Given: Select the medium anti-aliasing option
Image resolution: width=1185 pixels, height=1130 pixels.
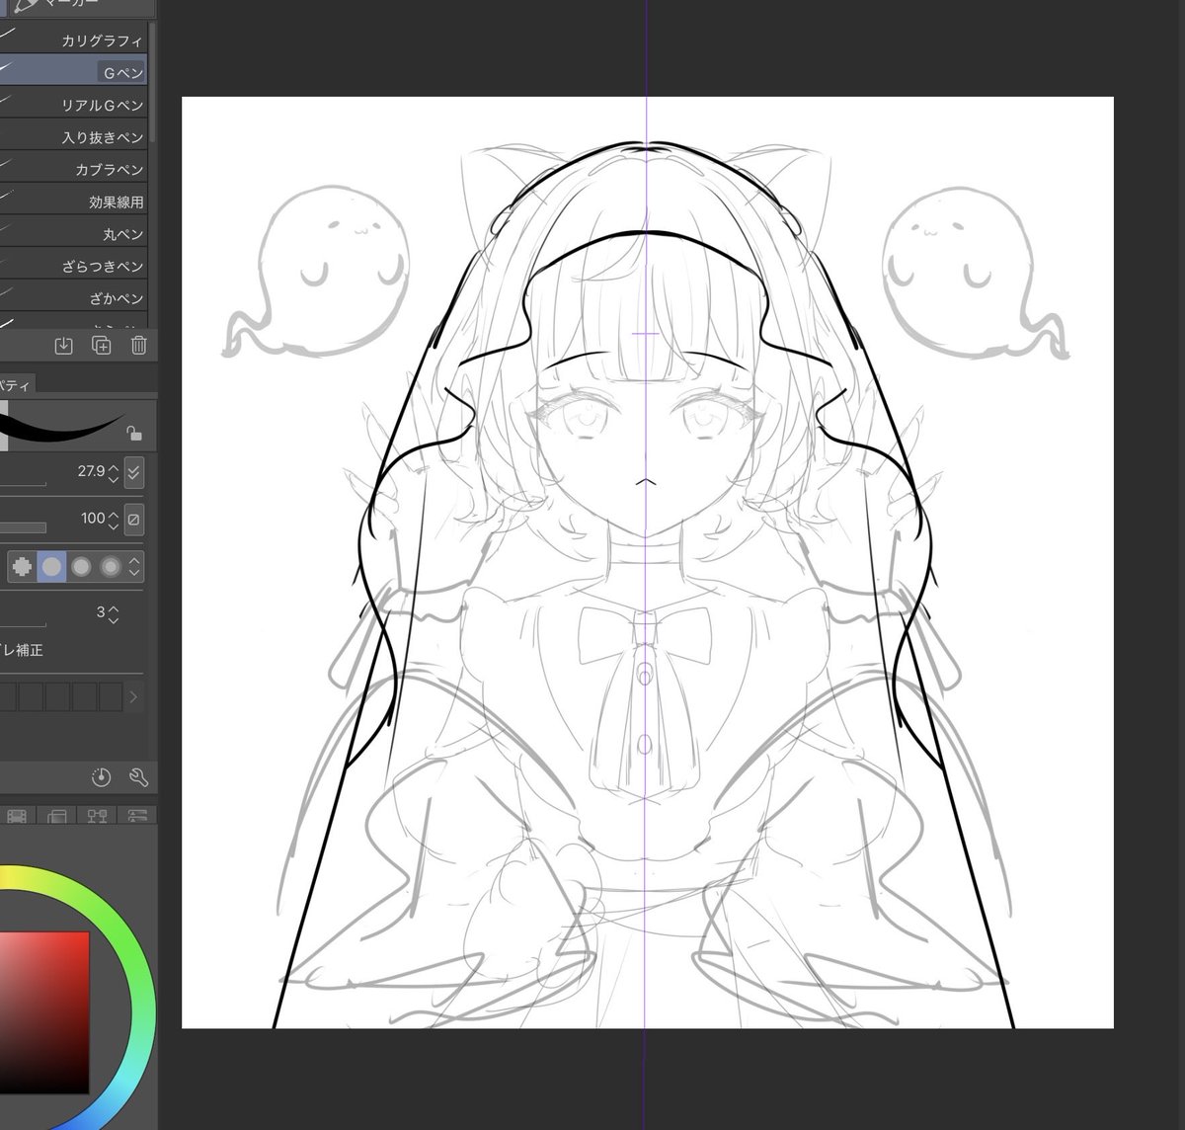Looking at the screenshot, I should coord(81,566).
